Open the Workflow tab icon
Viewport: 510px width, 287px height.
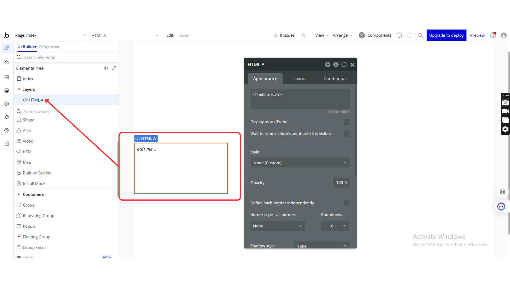click(7, 61)
